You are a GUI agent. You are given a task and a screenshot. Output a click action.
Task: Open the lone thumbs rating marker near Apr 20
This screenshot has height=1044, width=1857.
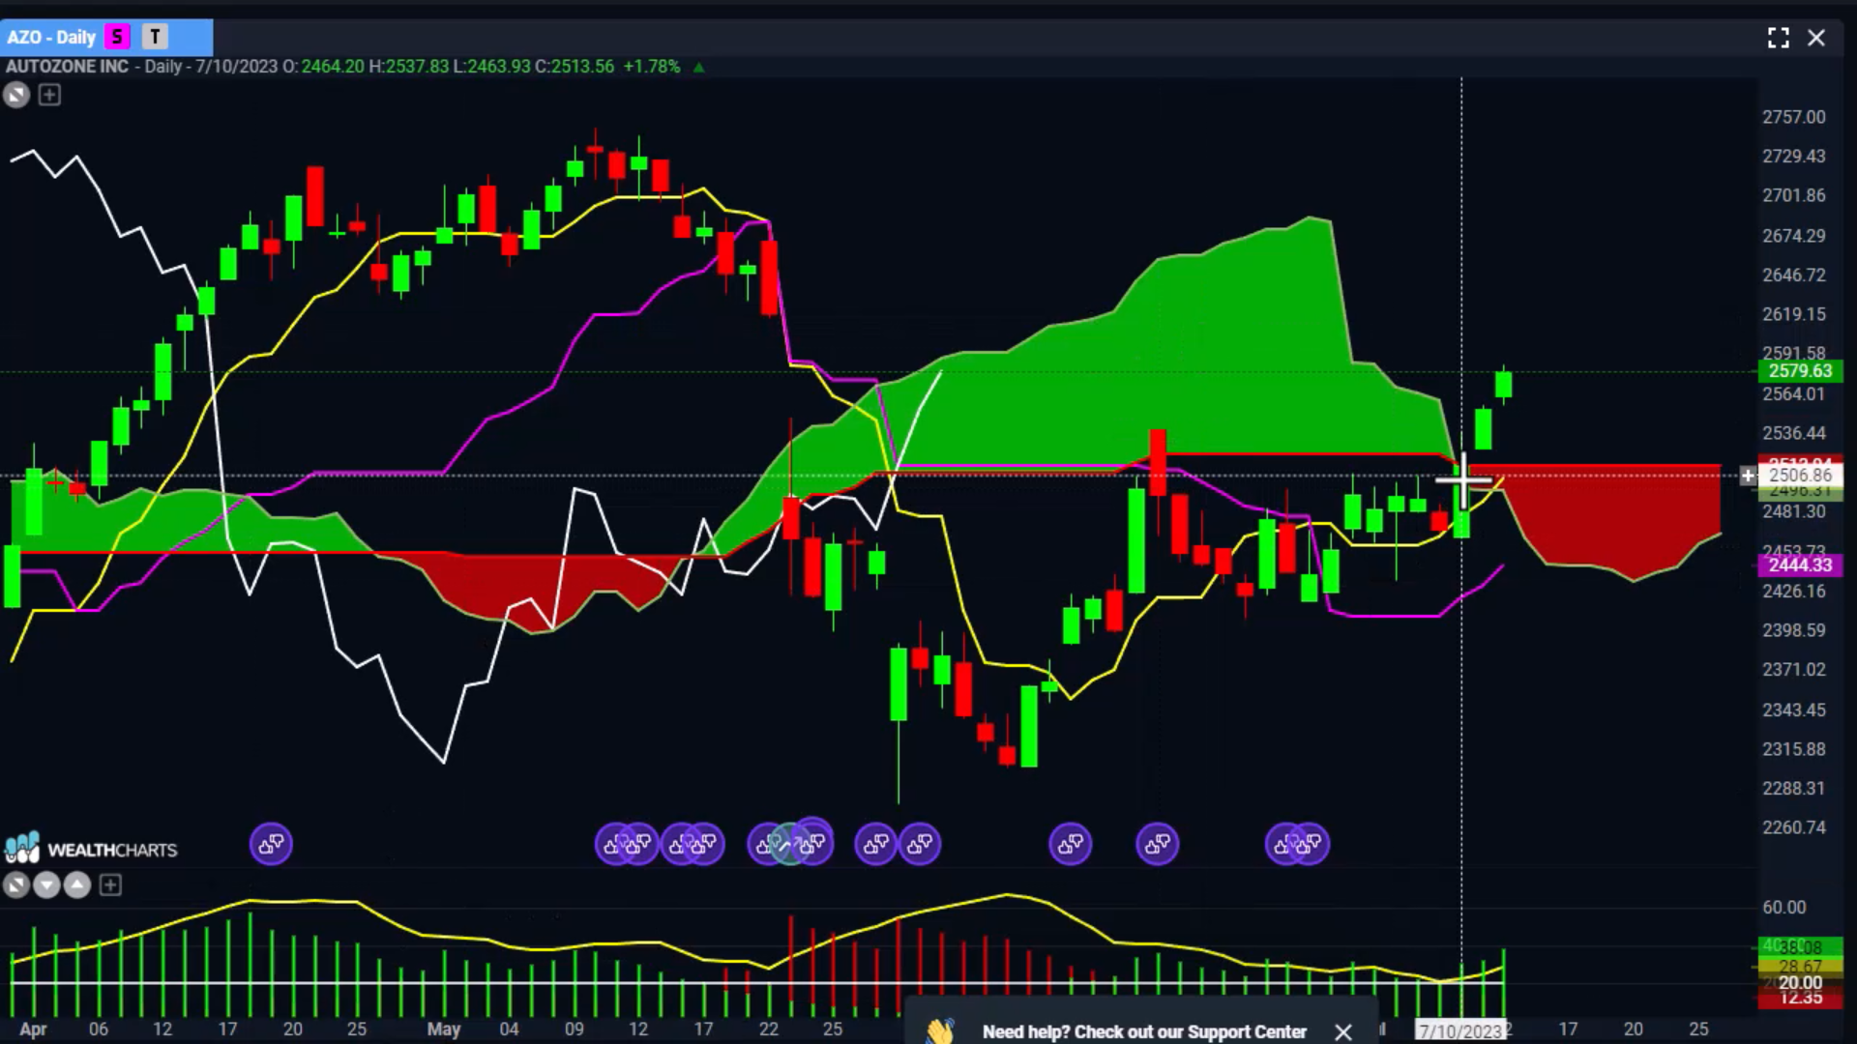271,844
